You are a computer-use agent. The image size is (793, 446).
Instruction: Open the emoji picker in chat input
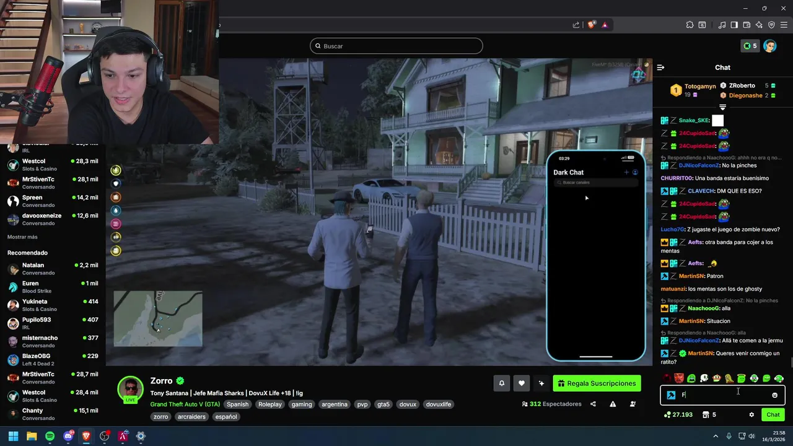click(x=774, y=395)
